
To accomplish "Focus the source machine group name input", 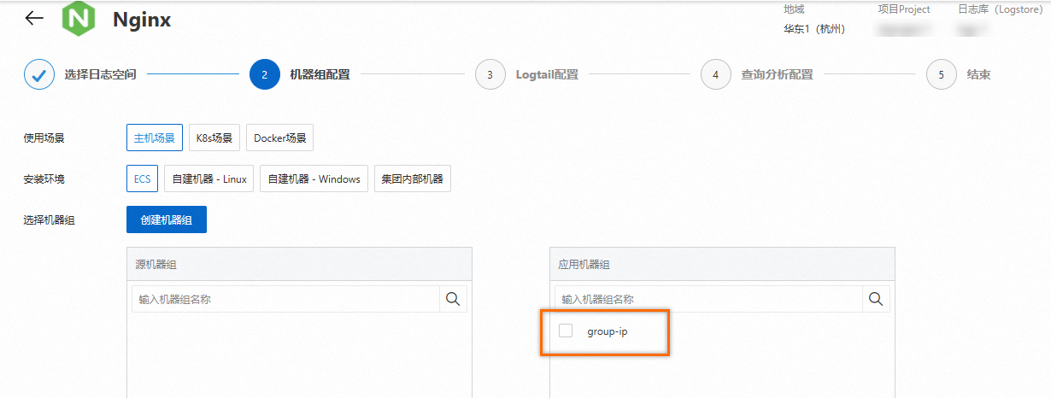I will click(x=285, y=299).
